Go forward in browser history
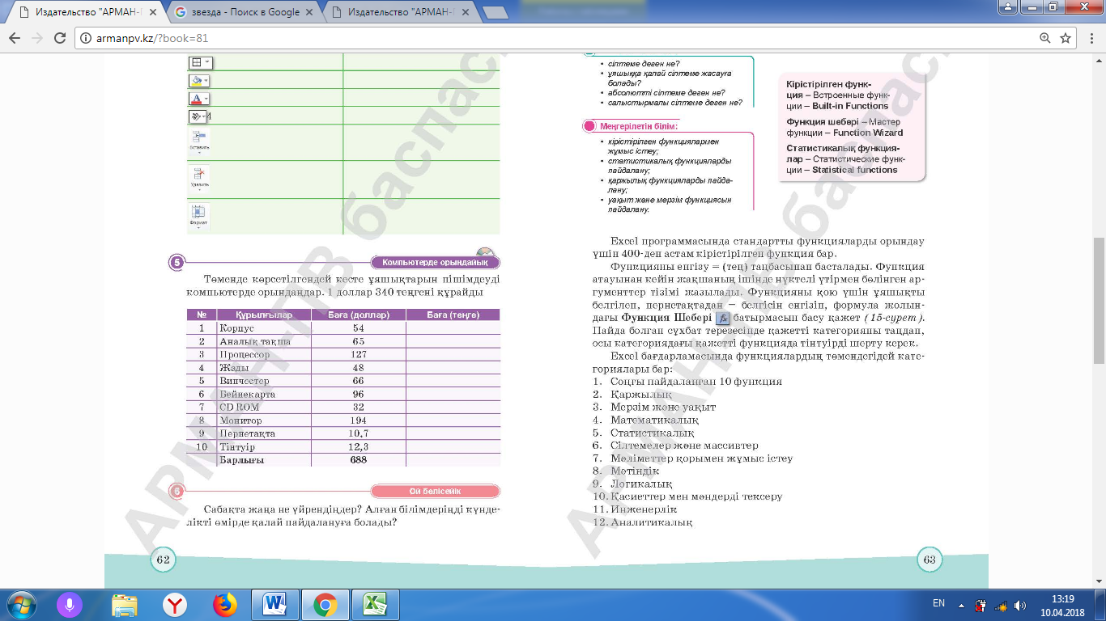Image resolution: width=1106 pixels, height=621 pixels. (37, 38)
